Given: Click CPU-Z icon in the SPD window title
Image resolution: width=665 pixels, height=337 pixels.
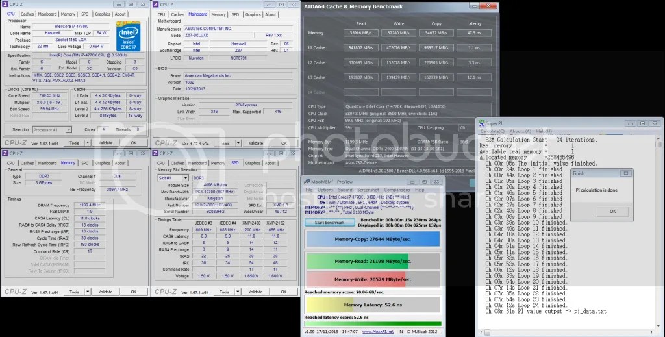Looking at the screenshot, I should pyautogui.click(x=155, y=153).
